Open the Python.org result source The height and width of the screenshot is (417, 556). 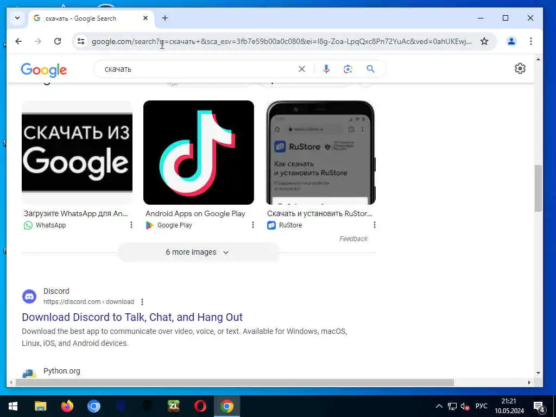coord(62,371)
